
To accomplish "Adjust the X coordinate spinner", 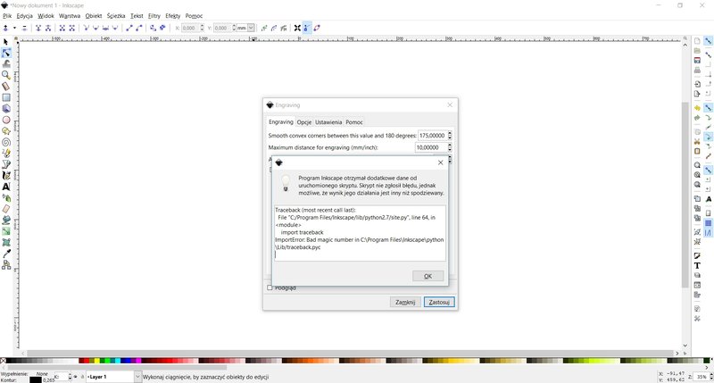I will 203,28.
